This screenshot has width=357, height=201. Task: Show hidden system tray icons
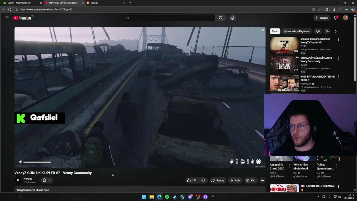click(x=318, y=197)
